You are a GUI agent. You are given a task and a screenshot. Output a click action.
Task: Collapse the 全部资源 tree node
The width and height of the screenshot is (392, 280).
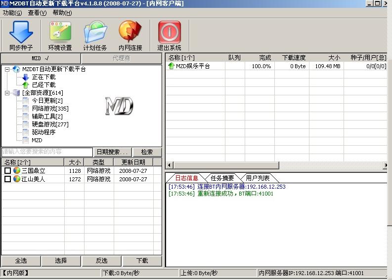(7, 93)
